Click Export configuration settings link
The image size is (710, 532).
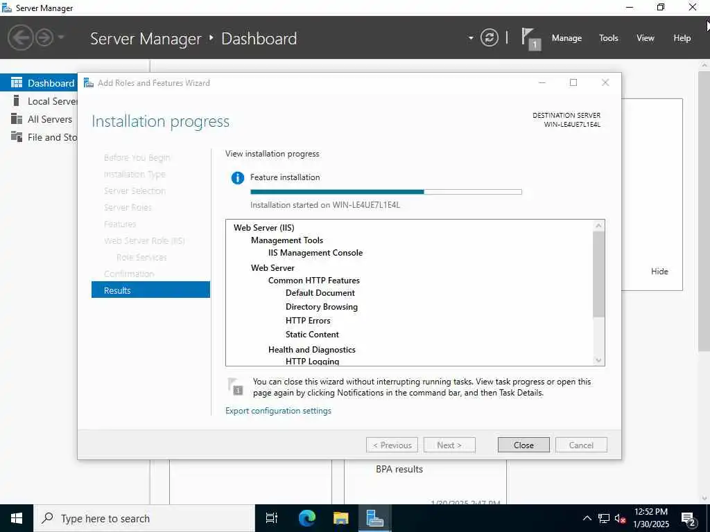click(x=278, y=411)
